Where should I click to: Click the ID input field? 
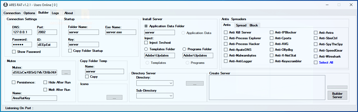pos(47,44)
